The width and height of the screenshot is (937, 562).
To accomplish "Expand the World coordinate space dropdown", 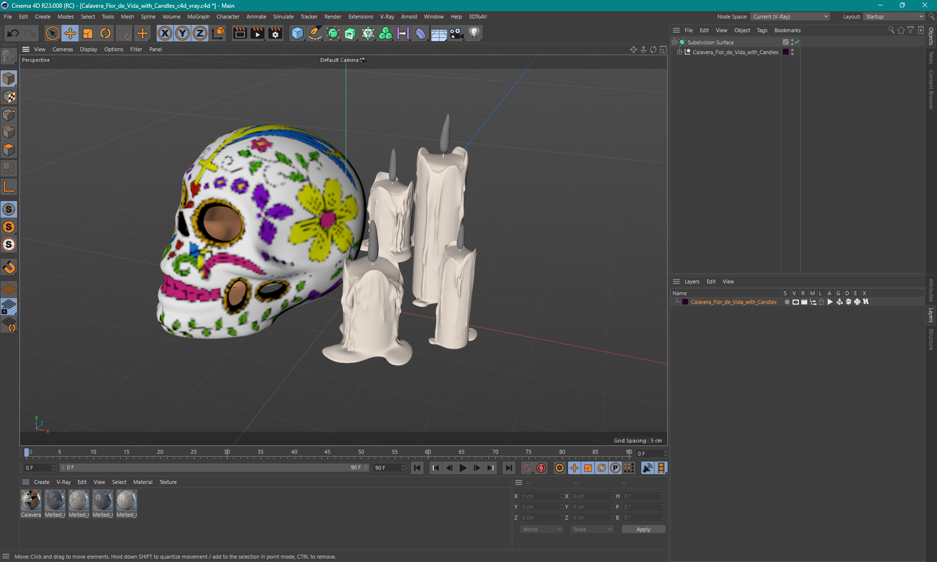I will click(x=540, y=529).
